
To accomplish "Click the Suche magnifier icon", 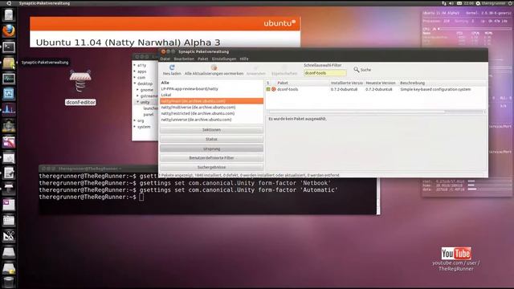I will point(357,70).
